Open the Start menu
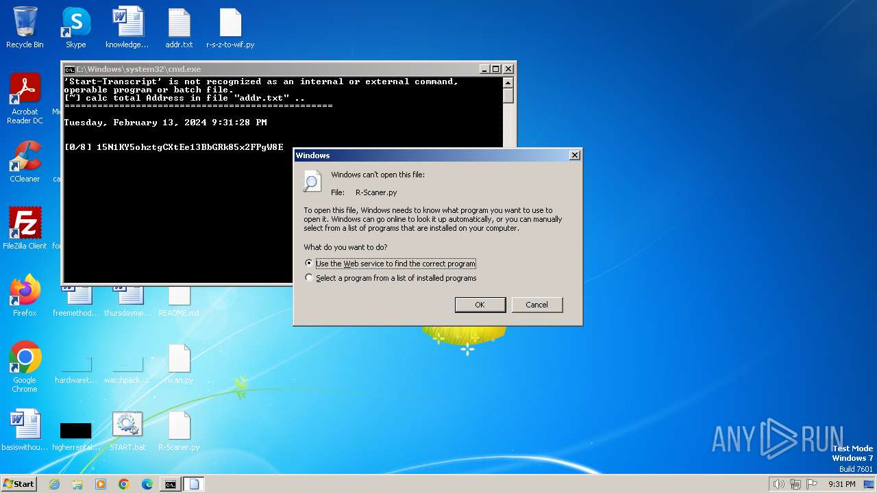Image resolution: width=877 pixels, height=493 pixels. [18, 484]
